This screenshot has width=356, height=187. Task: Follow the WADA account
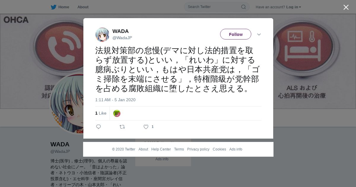pyautogui.click(x=236, y=34)
